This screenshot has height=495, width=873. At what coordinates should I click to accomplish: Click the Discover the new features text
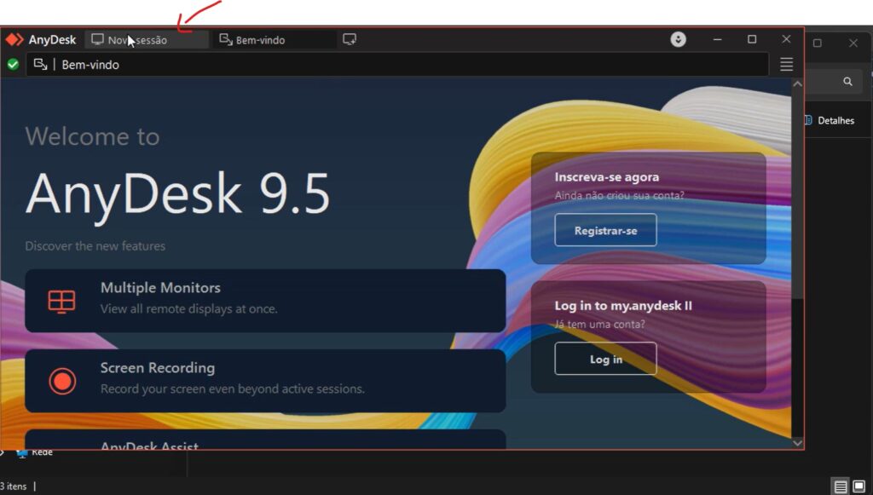click(95, 246)
